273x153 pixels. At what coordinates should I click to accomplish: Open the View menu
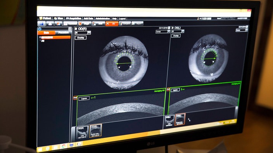(59, 18)
